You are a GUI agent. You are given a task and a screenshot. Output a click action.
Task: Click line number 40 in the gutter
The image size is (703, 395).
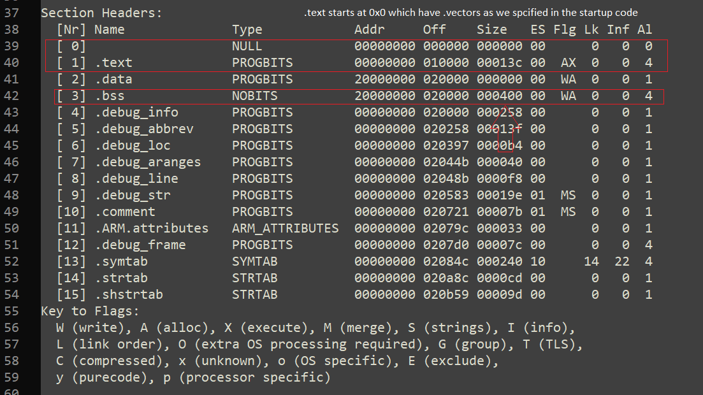pyautogui.click(x=12, y=62)
